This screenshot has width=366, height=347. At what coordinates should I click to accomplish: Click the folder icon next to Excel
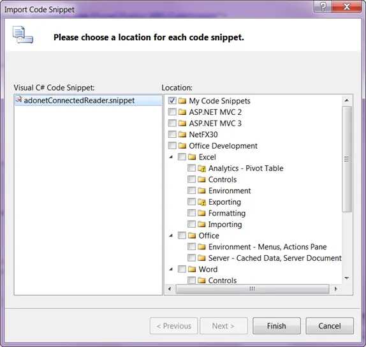click(x=192, y=157)
